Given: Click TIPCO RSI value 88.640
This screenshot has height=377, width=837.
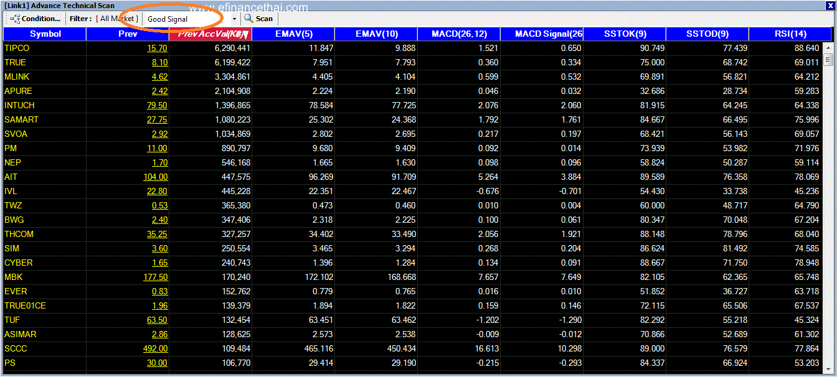Looking at the screenshot, I should pos(808,48).
